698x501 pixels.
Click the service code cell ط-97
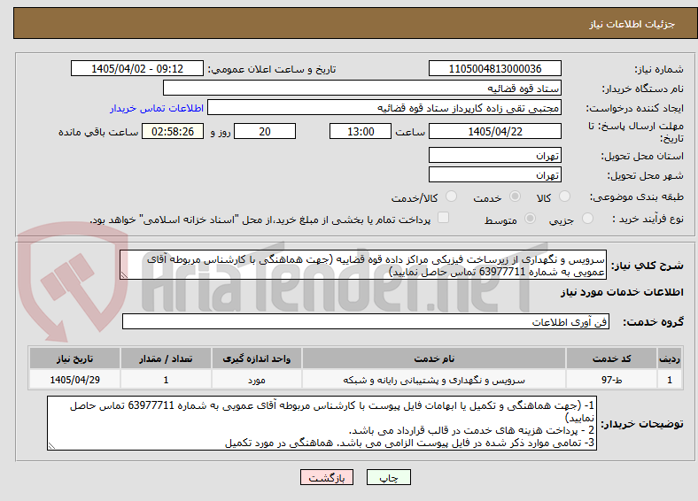tap(612, 380)
